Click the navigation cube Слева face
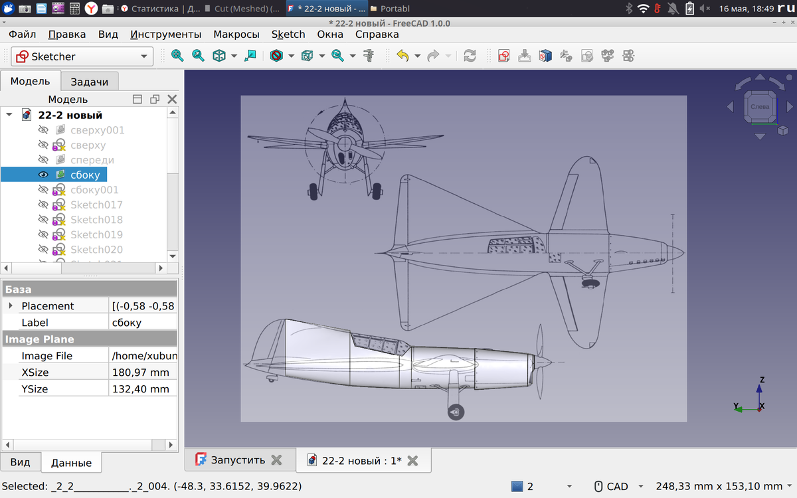This screenshot has height=498, width=797. (759, 106)
